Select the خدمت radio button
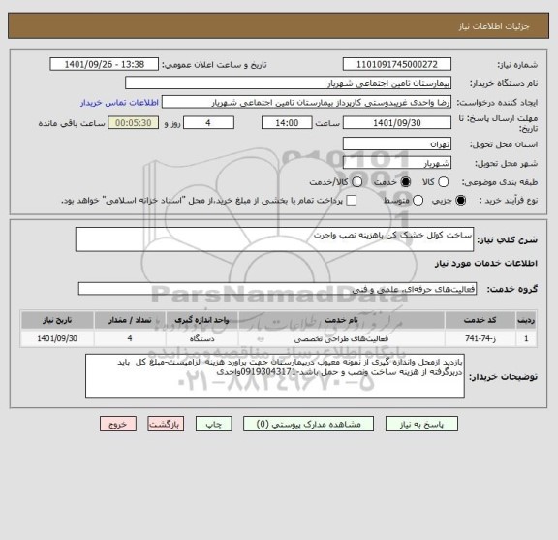This screenshot has width=558, height=540. [406, 182]
